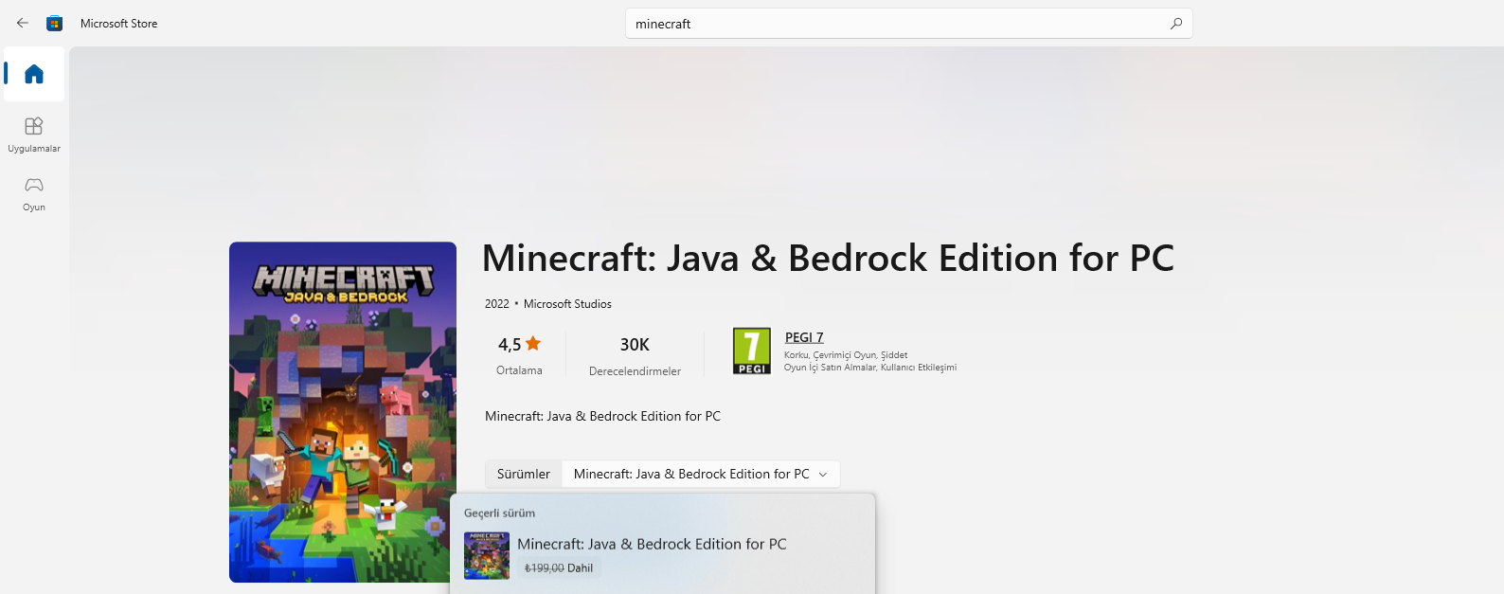
Task: Click the Minecraft cover art image
Action: pos(343,412)
